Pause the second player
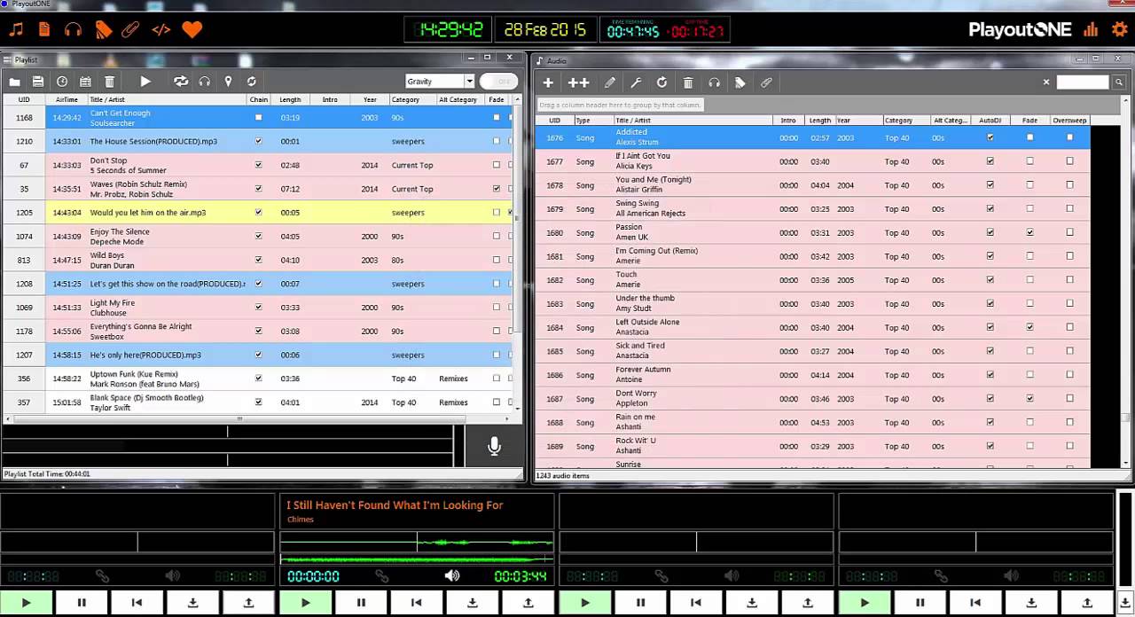Screen dimensions: 1135x617 pyautogui.click(x=361, y=603)
